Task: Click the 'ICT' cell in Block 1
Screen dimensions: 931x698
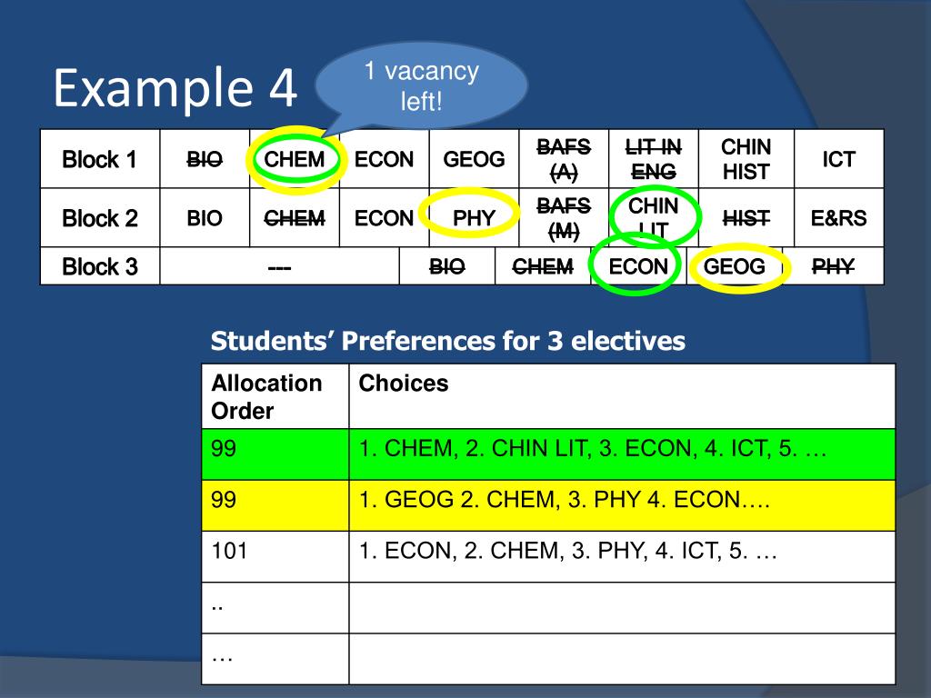Action: [x=838, y=159]
